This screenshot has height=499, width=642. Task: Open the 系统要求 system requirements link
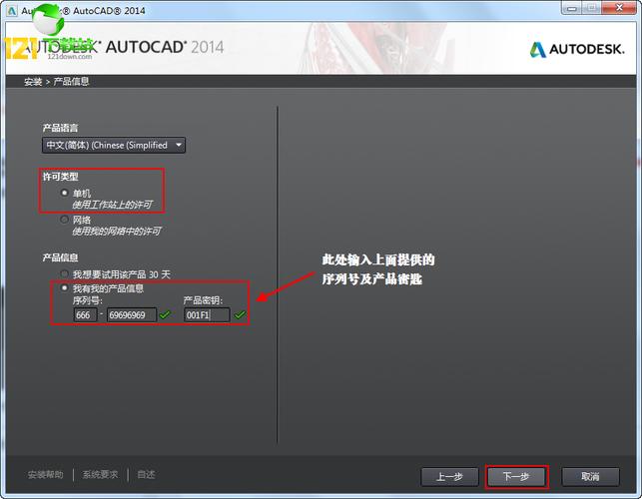(x=100, y=475)
